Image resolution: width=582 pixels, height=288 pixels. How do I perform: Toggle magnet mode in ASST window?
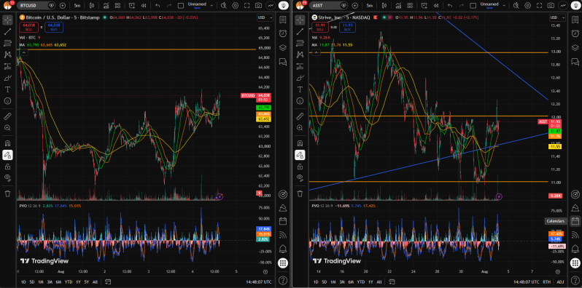tap(300, 143)
